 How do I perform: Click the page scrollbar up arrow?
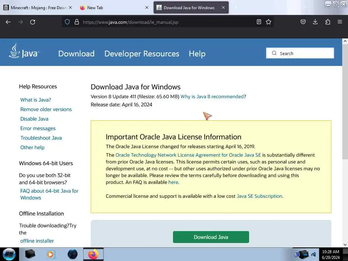[x=345, y=41]
